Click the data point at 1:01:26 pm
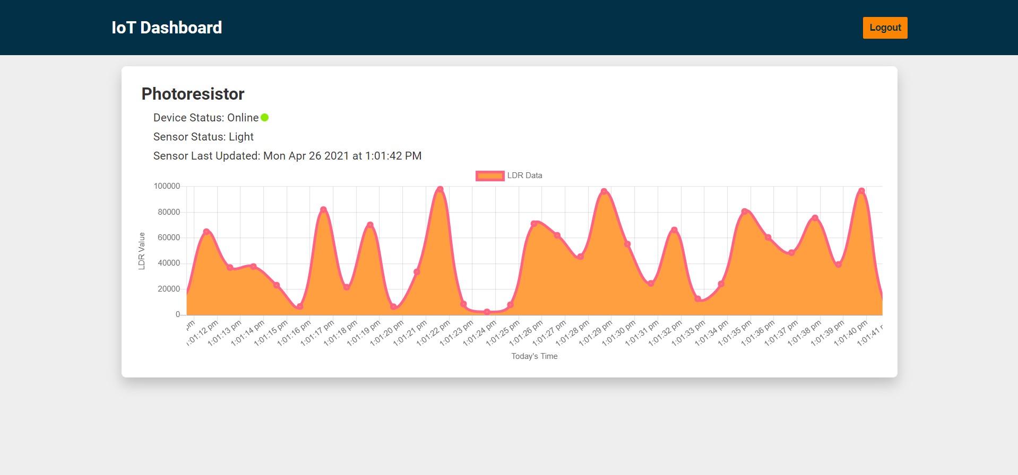Viewport: 1018px width, 475px height. pyautogui.click(x=534, y=224)
